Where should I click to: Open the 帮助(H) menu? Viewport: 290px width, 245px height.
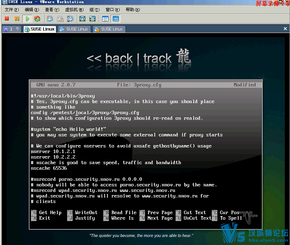133,10
